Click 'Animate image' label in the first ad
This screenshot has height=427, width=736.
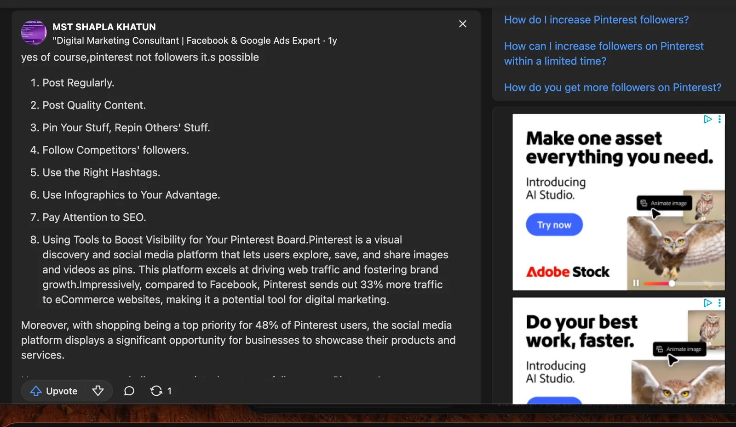click(x=664, y=203)
